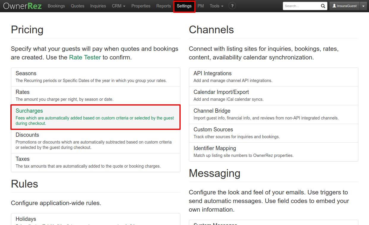The height and width of the screenshot is (225, 369).
Task: Open the Custom Sources setting
Action: pos(274,133)
